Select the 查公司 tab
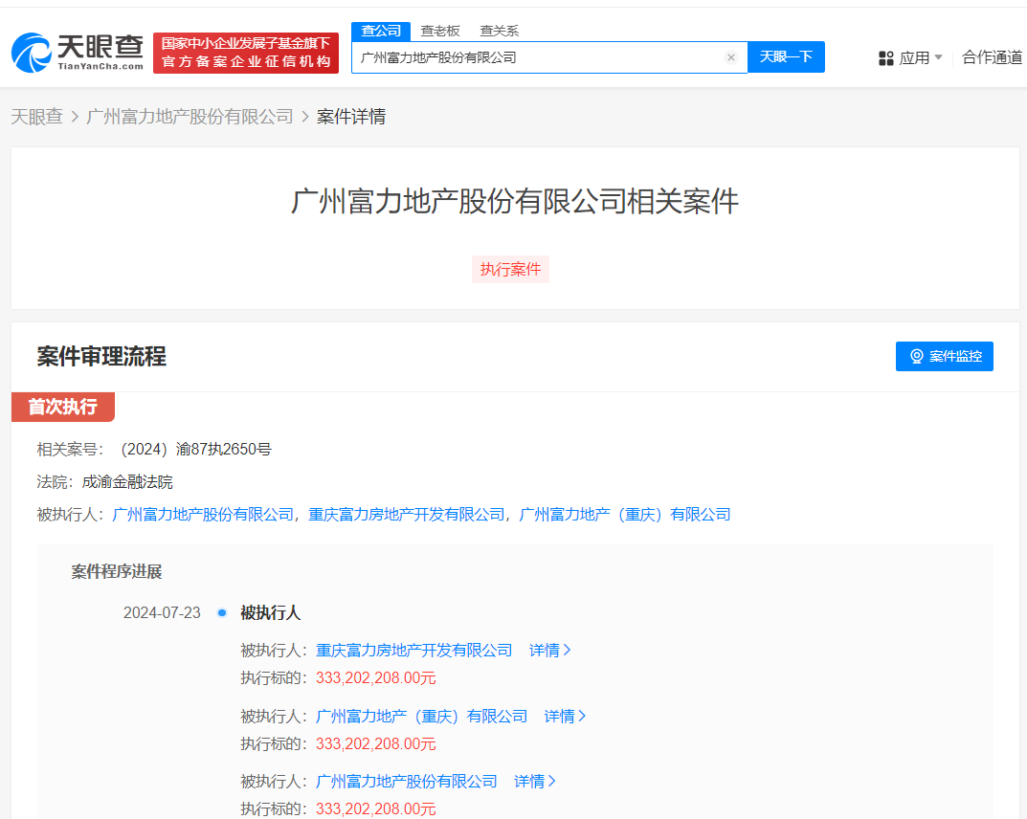The image size is (1027, 819). coord(381,31)
